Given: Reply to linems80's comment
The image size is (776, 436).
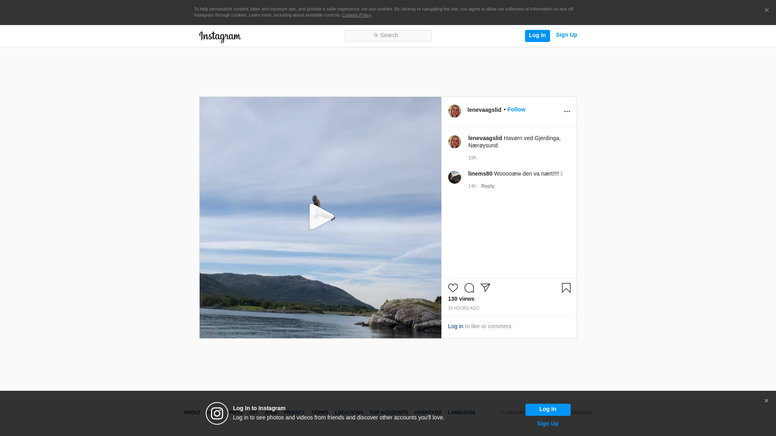Looking at the screenshot, I should [x=487, y=186].
